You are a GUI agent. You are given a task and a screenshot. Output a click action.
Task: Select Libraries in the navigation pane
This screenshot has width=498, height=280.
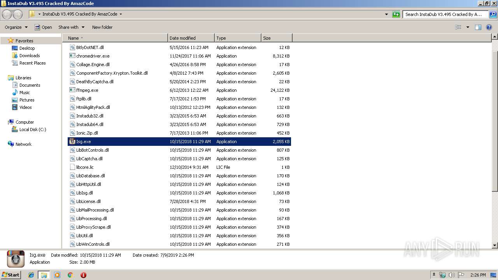[23, 78]
